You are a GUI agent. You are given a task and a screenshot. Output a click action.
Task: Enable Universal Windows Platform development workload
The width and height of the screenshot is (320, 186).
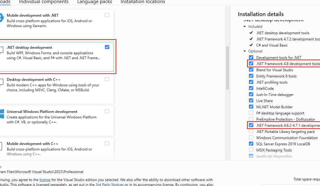tap(107, 111)
